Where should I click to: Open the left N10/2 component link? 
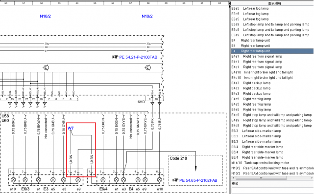(x=45, y=16)
